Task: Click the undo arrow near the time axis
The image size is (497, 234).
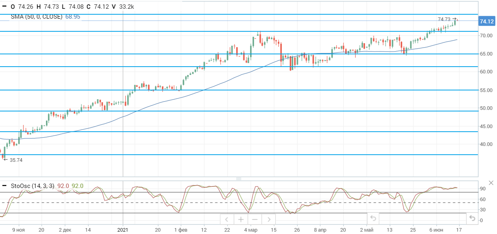Action: [x=373, y=218]
